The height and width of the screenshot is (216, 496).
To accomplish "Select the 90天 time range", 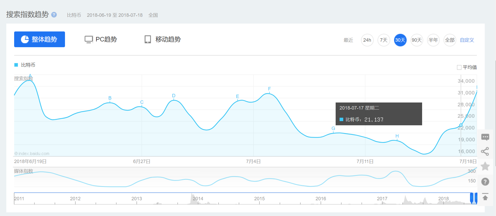I will [x=417, y=40].
